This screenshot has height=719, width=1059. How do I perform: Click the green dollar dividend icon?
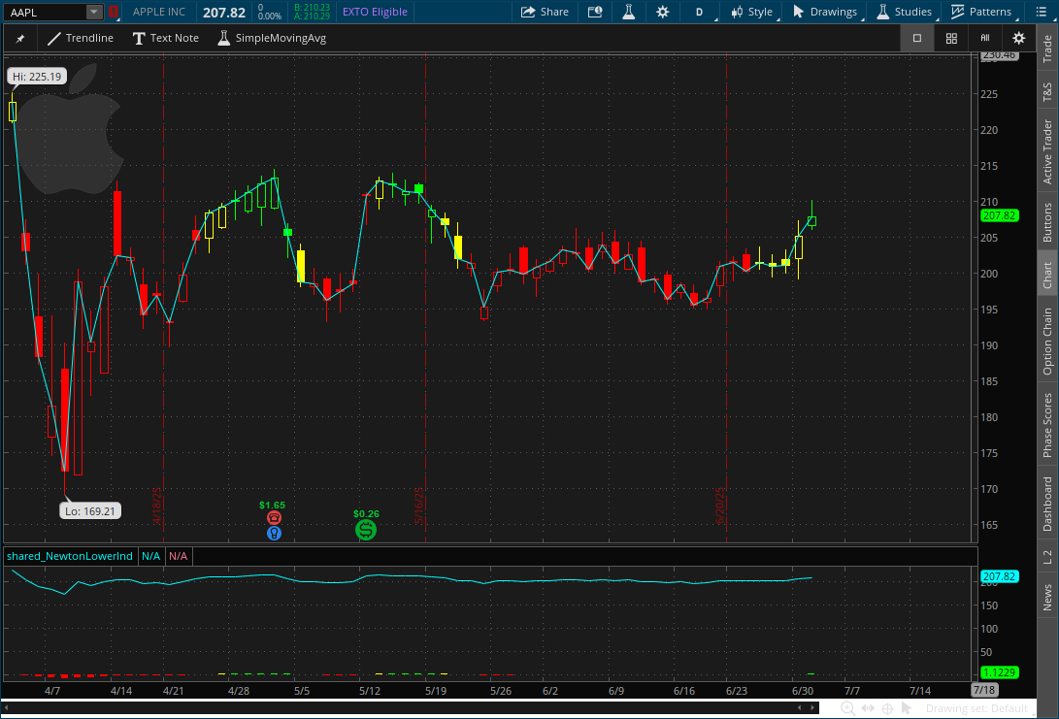(366, 530)
